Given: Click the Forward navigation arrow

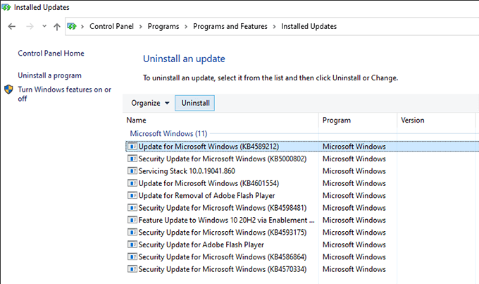Looking at the screenshot, I should [x=30, y=27].
